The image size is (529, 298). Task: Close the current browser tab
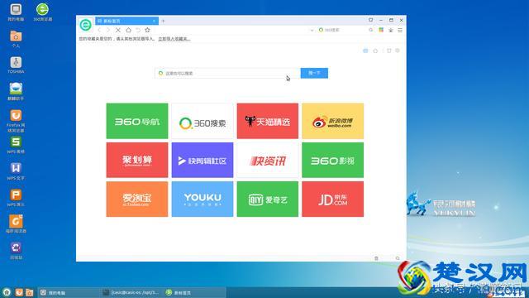154,21
